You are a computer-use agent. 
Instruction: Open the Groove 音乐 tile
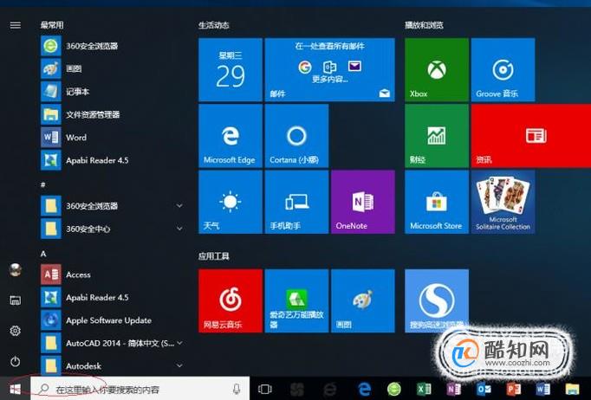503,69
